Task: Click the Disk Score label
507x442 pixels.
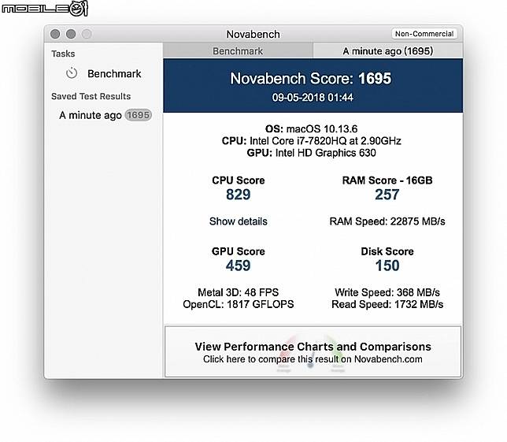Action: 387,251
